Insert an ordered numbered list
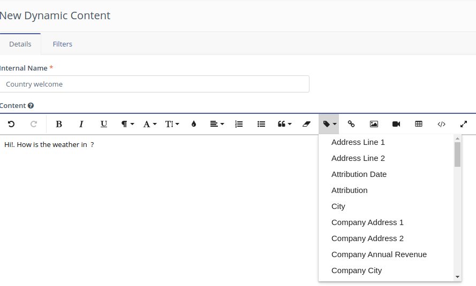Image resolution: width=476 pixels, height=286 pixels. click(239, 124)
